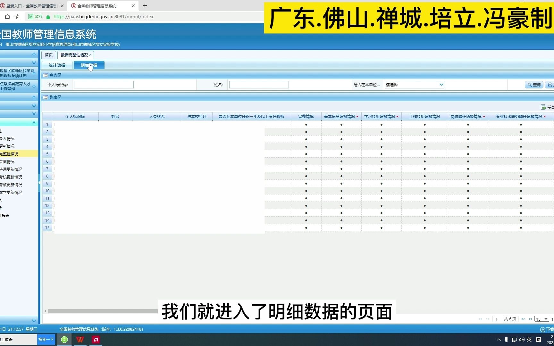The height and width of the screenshot is (346, 554).
Task: Click the 下载 download icon in status bar
Action: click(543, 329)
